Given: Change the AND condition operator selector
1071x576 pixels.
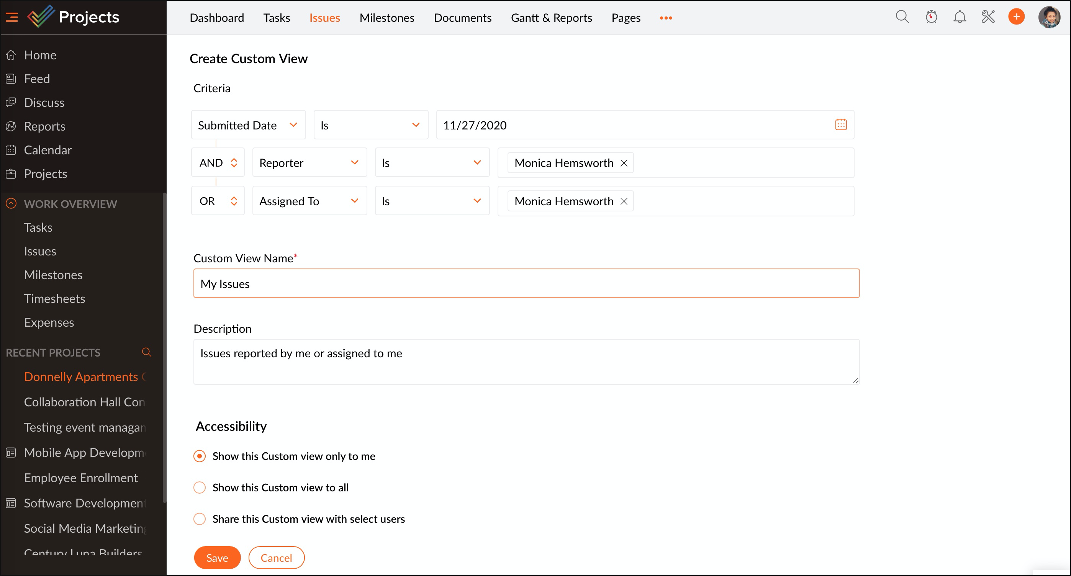Looking at the screenshot, I should pos(218,163).
